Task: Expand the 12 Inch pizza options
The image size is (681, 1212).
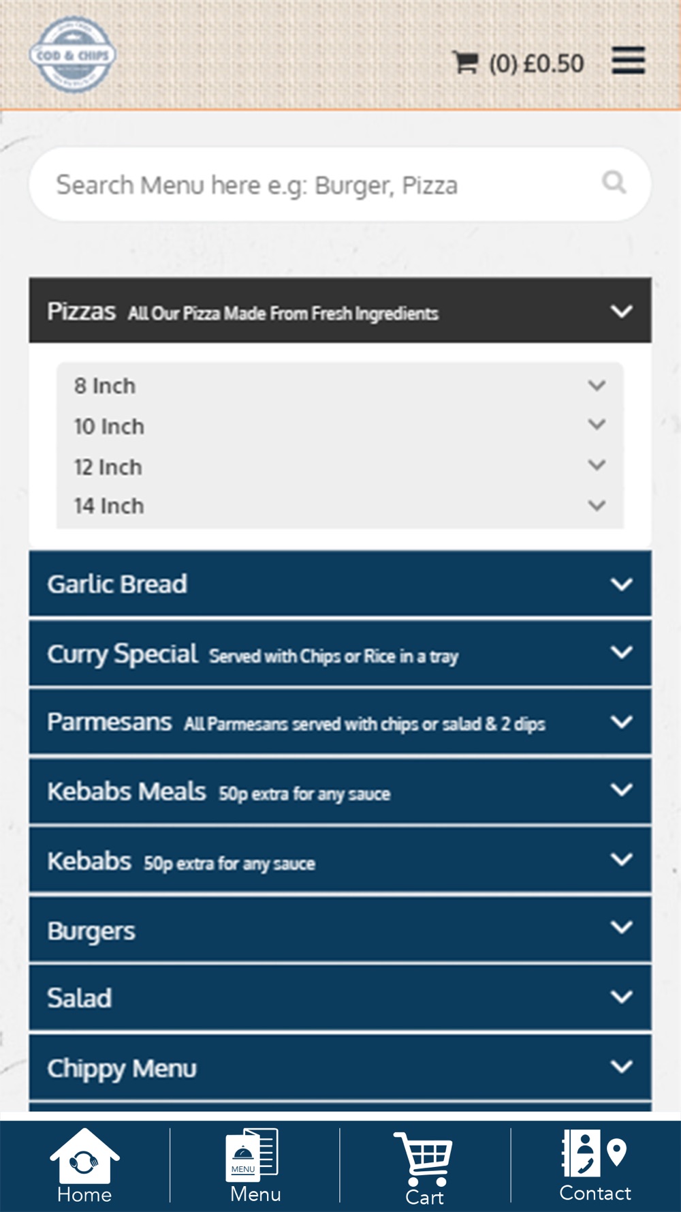Action: (340, 466)
